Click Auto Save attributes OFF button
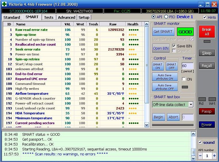The height and width of the screenshot is (162, 219). click(165, 87)
